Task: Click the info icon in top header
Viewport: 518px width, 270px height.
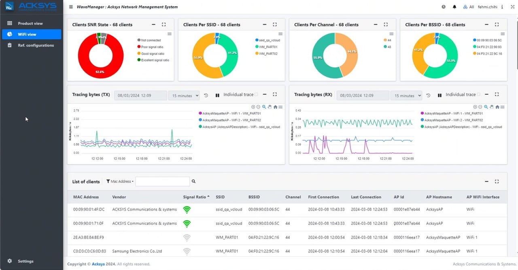Action: pyautogui.click(x=502, y=7)
